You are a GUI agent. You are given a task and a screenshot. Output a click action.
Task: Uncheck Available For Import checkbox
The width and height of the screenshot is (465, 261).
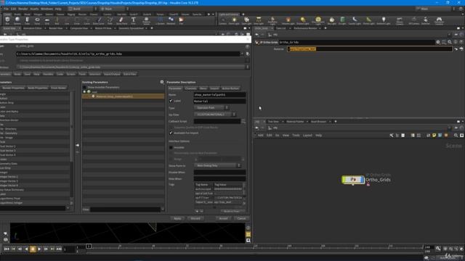coord(171,133)
